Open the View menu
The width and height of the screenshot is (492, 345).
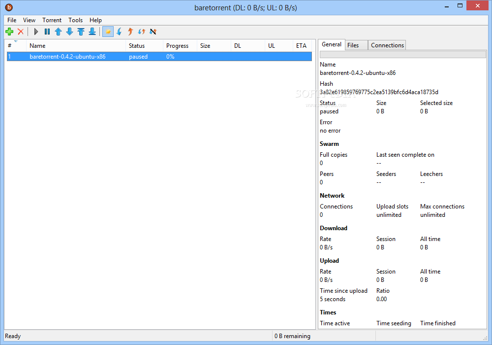pyautogui.click(x=29, y=20)
